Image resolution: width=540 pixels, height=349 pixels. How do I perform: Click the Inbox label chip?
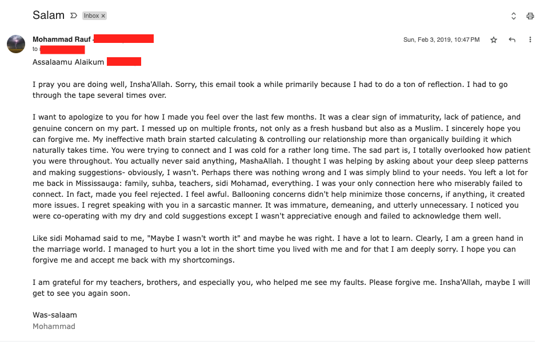(x=91, y=16)
